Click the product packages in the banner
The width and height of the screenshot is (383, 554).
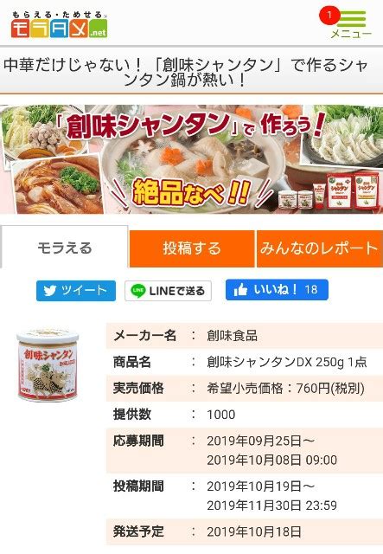(329, 191)
